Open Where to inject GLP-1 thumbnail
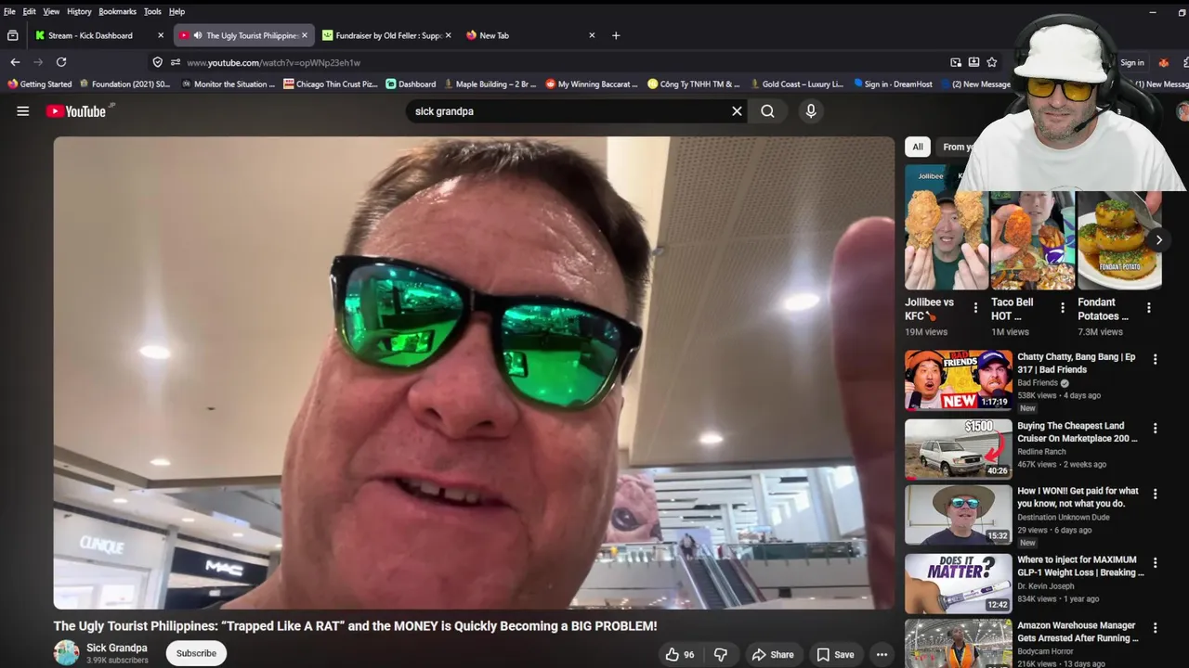The image size is (1189, 668). [x=959, y=584]
